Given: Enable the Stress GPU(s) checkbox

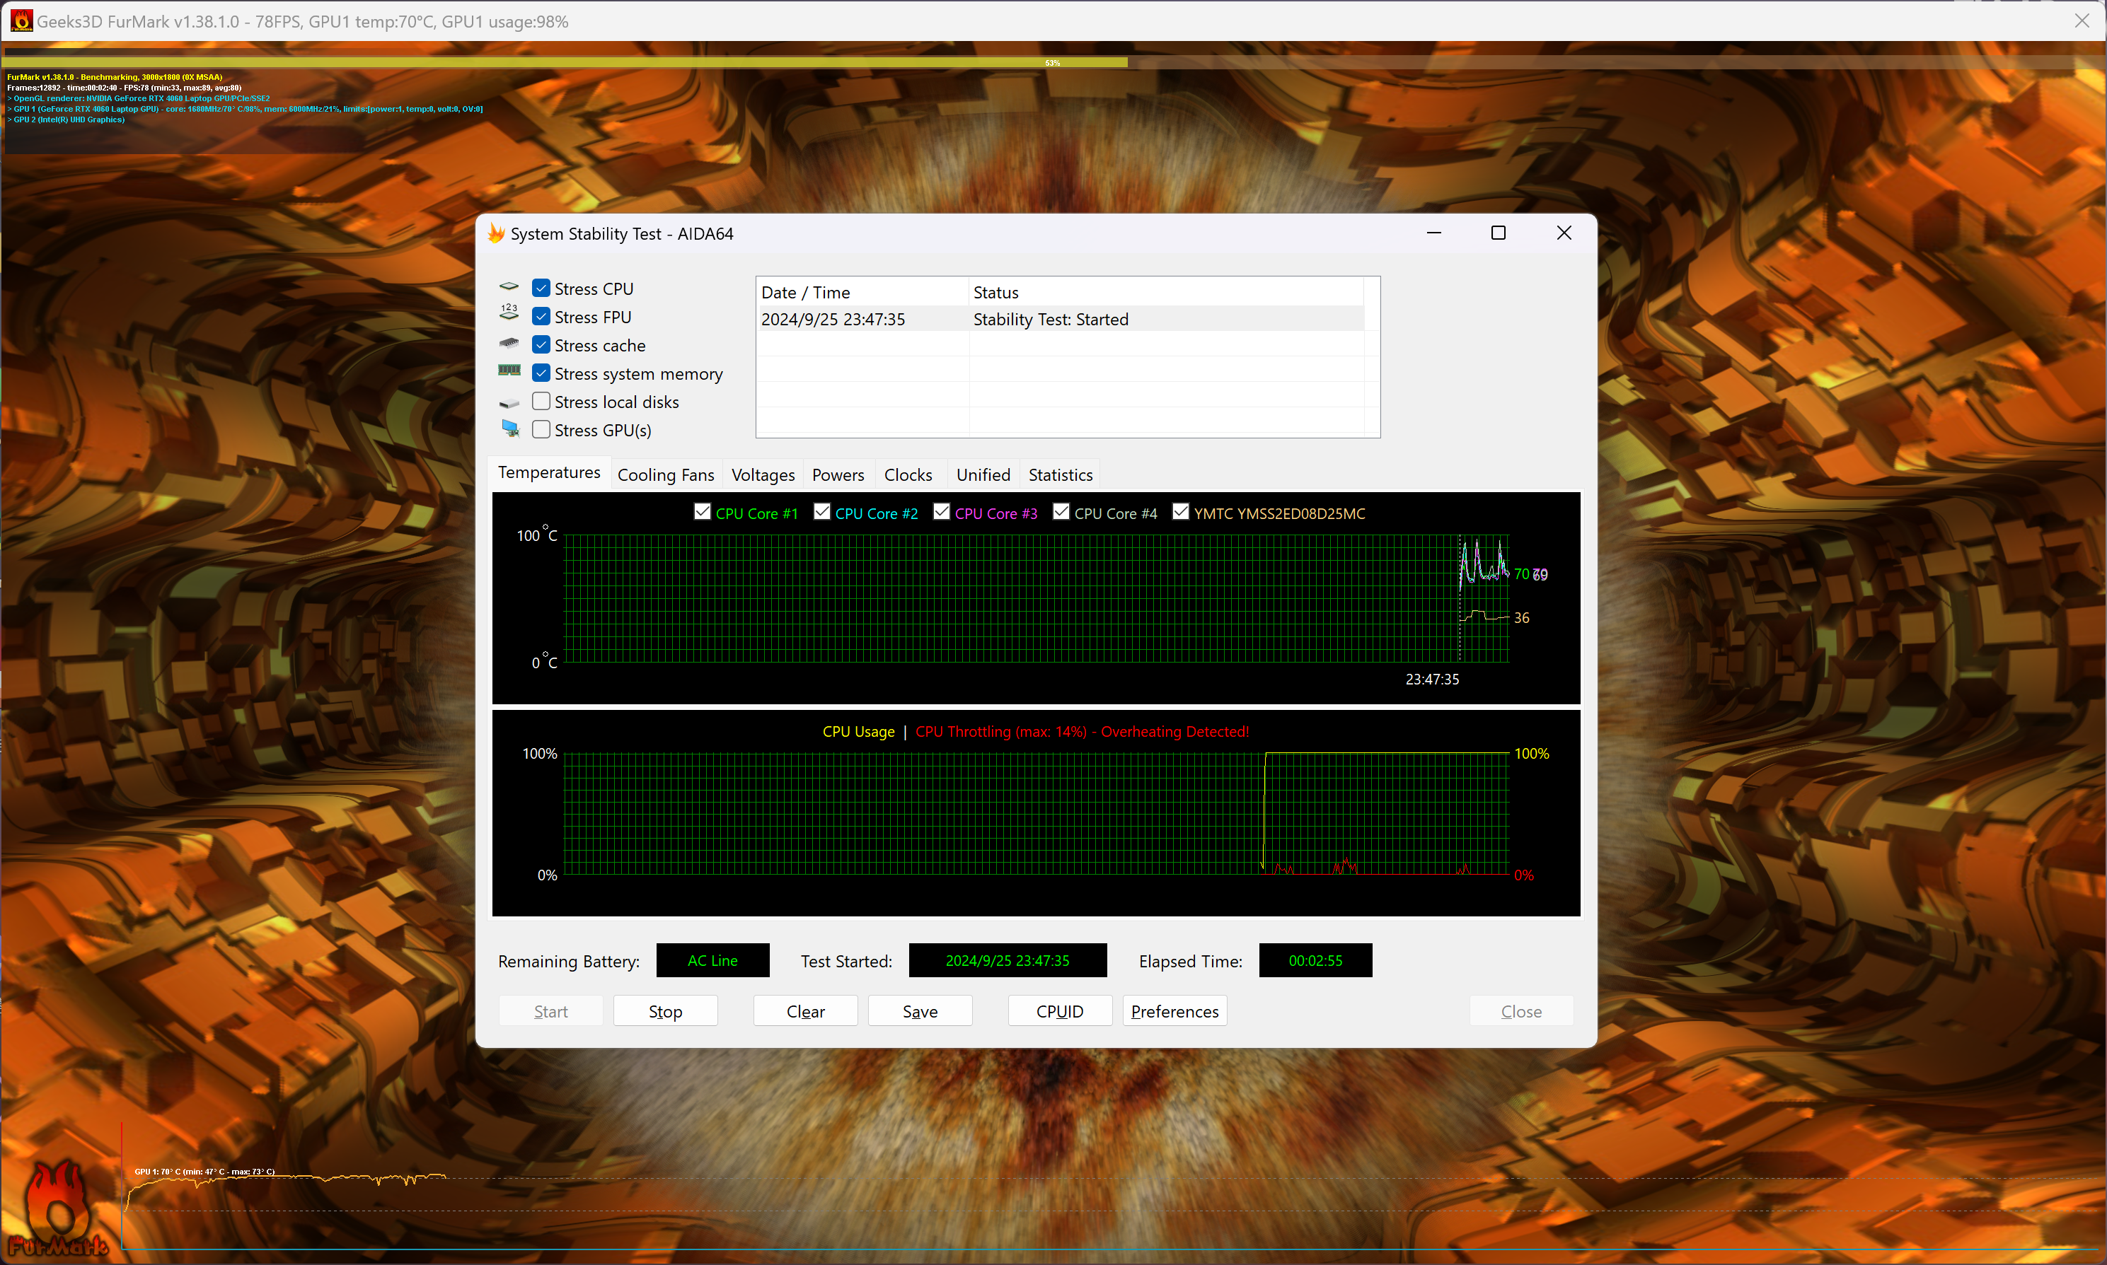Looking at the screenshot, I should 541,430.
